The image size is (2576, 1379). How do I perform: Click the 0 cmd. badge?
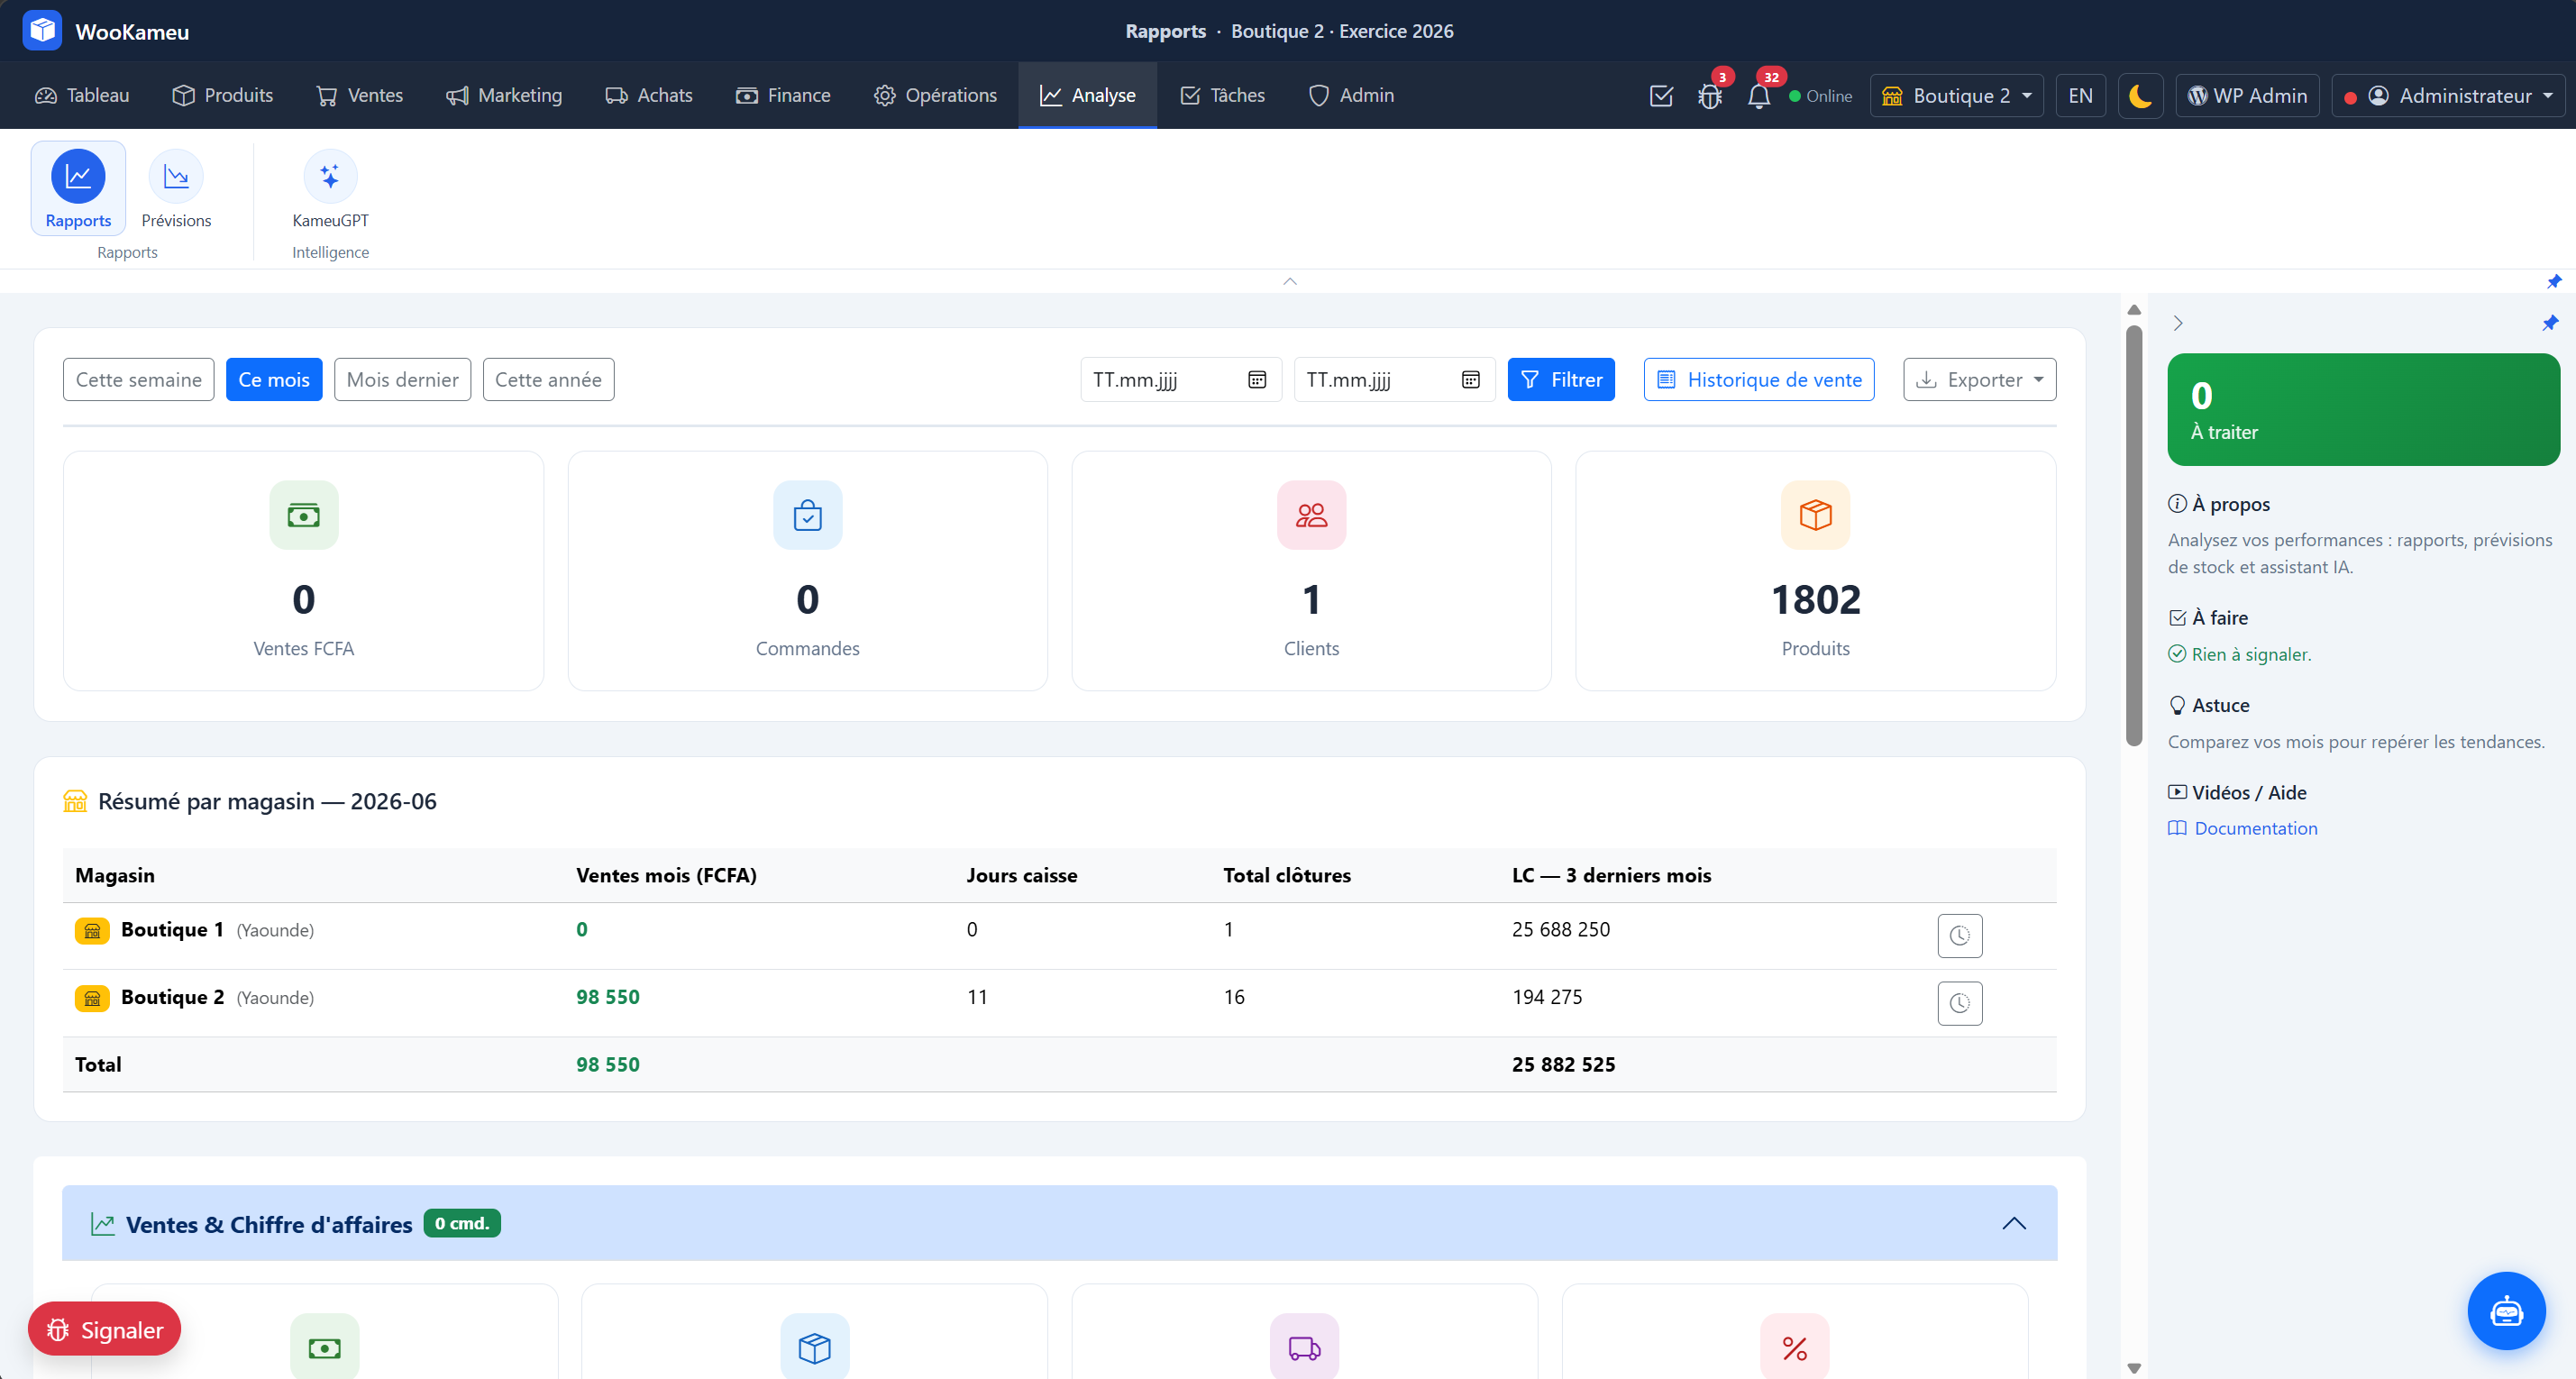(462, 1223)
